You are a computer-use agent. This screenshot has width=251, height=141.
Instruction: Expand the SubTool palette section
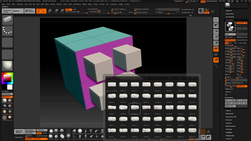point(229,11)
